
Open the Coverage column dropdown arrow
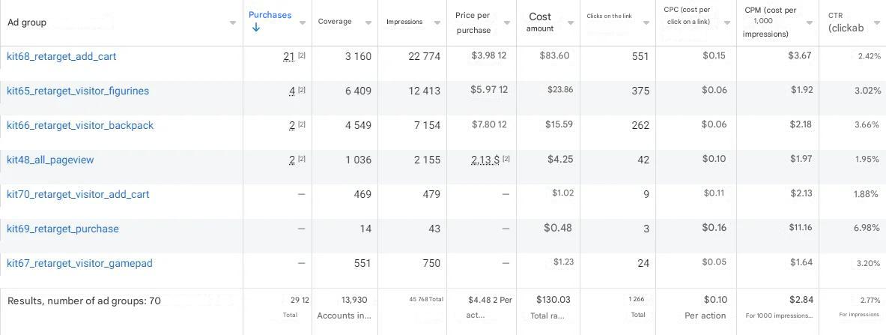click(x=368, y=22)
